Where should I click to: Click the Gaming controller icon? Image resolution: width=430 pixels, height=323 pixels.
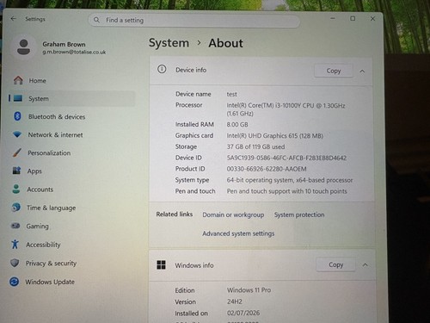(x=15, y=226)
